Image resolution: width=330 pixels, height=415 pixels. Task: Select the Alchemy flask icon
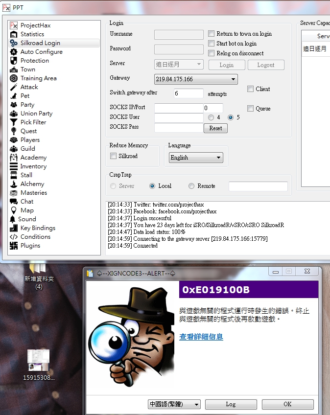click(x=14, y=184)
